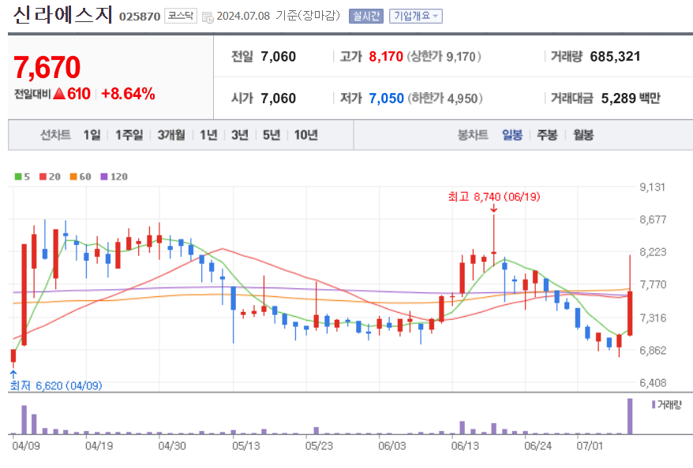The image size is (693, 468).
Task: Switch to 월봉 monthly candle chart
Action: 583,135
